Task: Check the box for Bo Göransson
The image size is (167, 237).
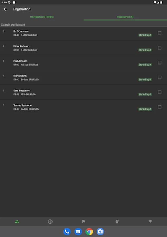Action: coord(160,33)
